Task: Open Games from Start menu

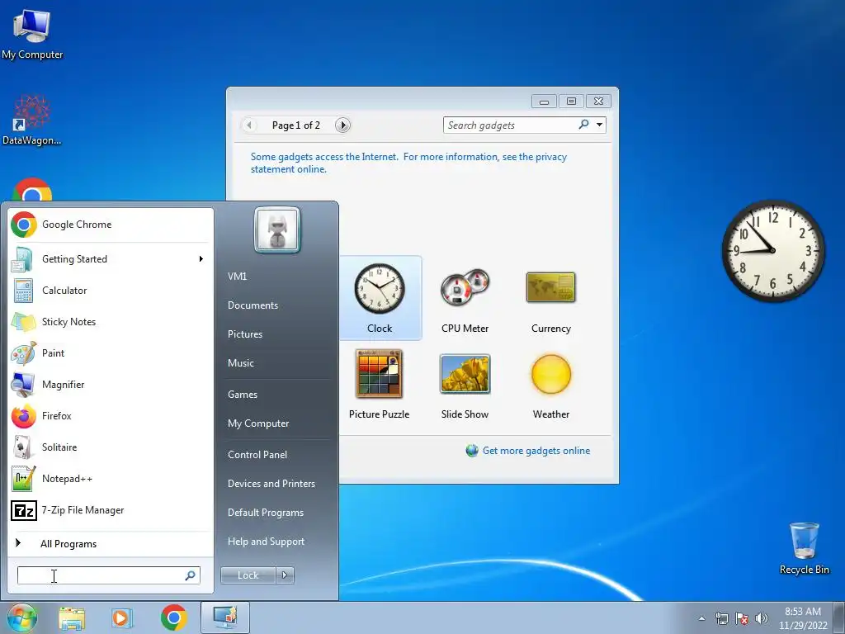Action: (x=243, y=395)
